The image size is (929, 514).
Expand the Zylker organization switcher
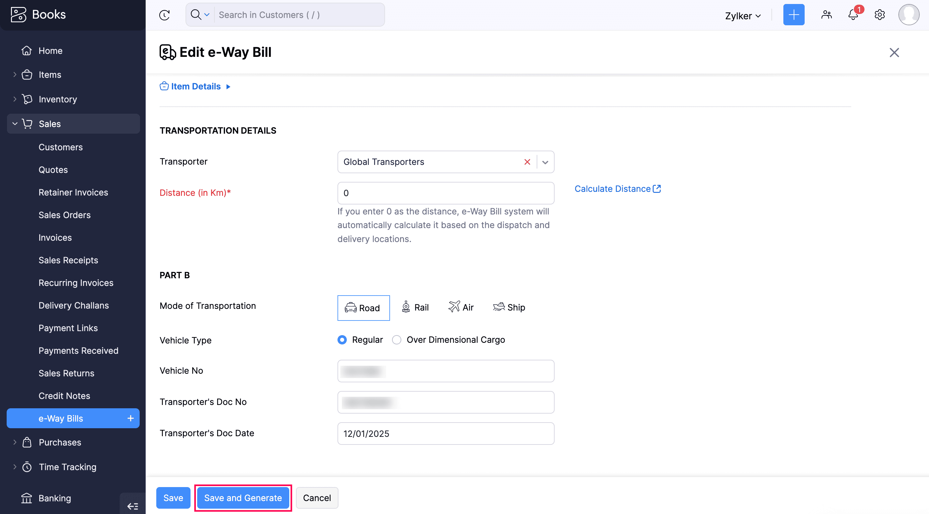[x=743, y=16]
